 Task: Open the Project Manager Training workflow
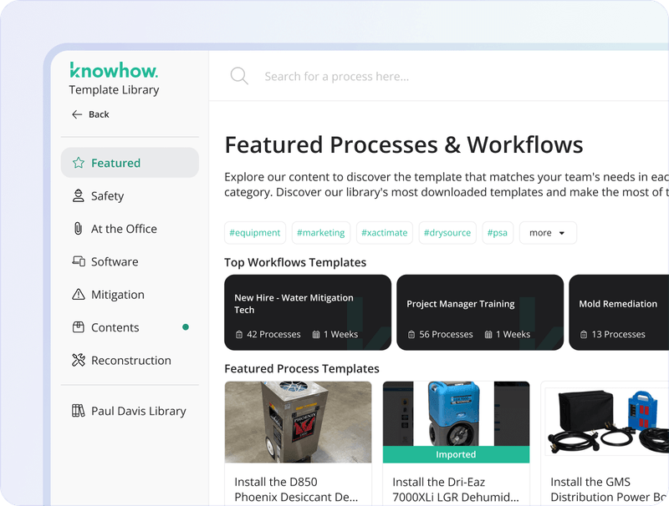(481, 311)
